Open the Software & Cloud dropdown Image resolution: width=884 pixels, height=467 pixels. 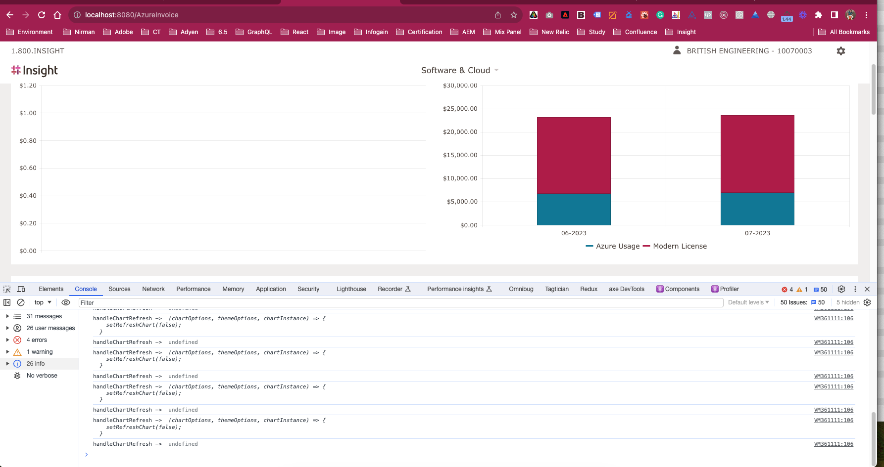[x=460, y=70]
